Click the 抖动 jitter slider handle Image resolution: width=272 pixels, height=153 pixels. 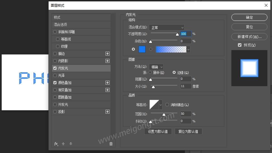pos(151,122)
